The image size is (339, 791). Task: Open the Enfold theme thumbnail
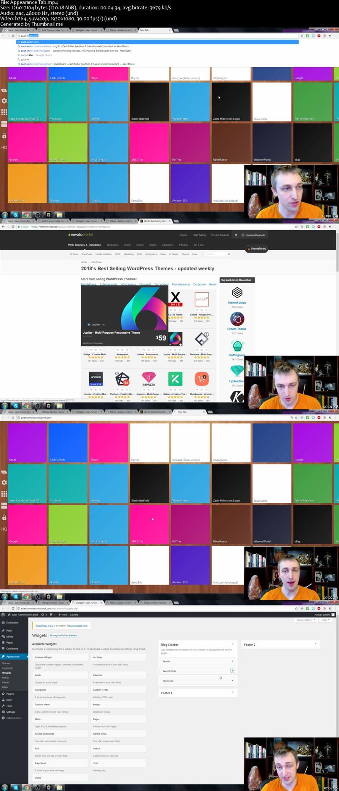[202, 299]
